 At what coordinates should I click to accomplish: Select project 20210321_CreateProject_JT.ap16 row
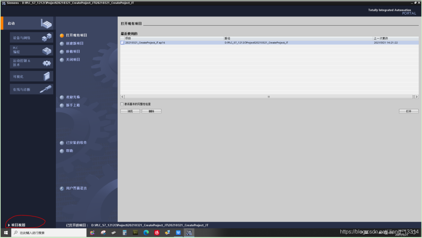(269, 43)
